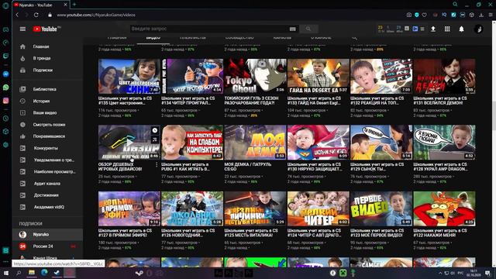Click the YouTube logo
496x279 pixels.
pyautogui.click(x=45, y=29)
